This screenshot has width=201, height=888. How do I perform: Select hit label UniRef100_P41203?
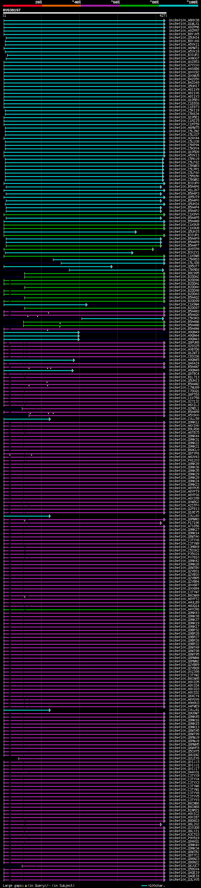pos(184,460)
